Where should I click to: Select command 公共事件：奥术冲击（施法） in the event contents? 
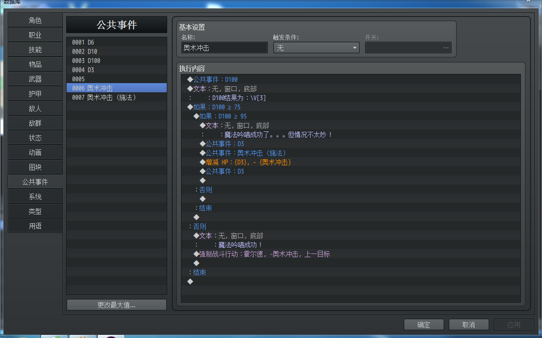click(351, 153)
